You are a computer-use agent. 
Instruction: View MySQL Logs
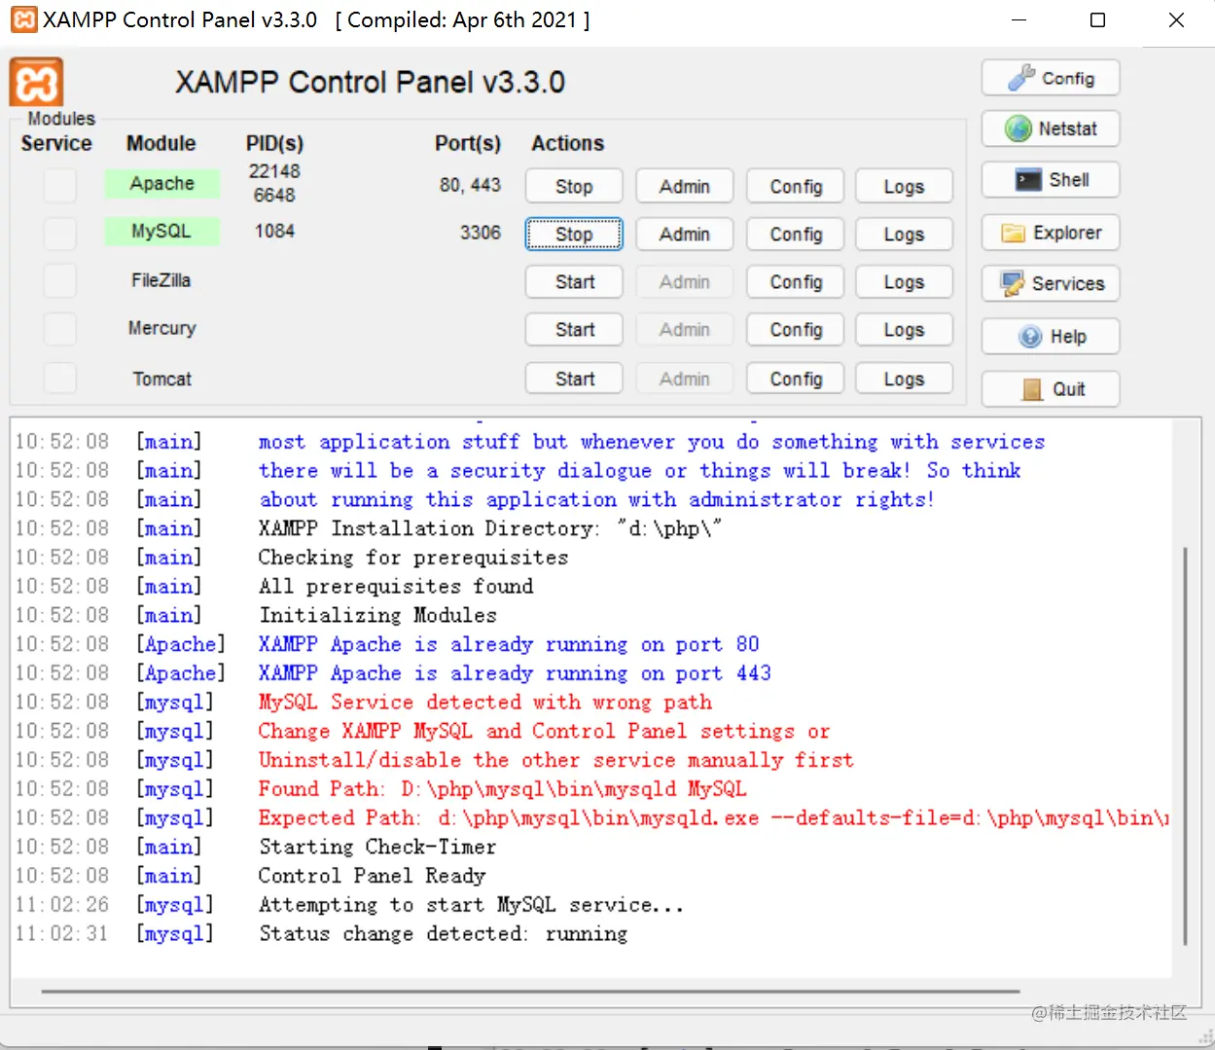coord(904,235)
